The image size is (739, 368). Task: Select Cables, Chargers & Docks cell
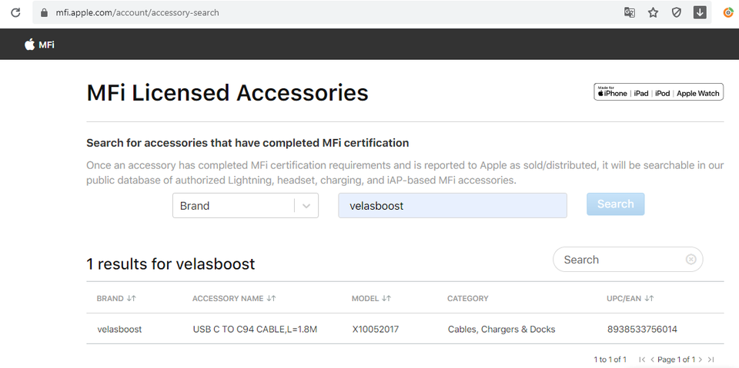(501, 330)
